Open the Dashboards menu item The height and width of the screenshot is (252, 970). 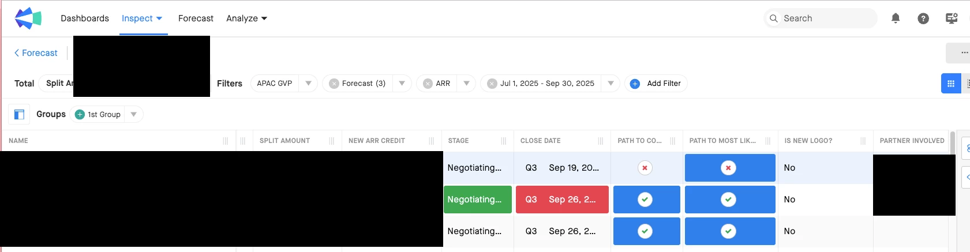(85, 18)
